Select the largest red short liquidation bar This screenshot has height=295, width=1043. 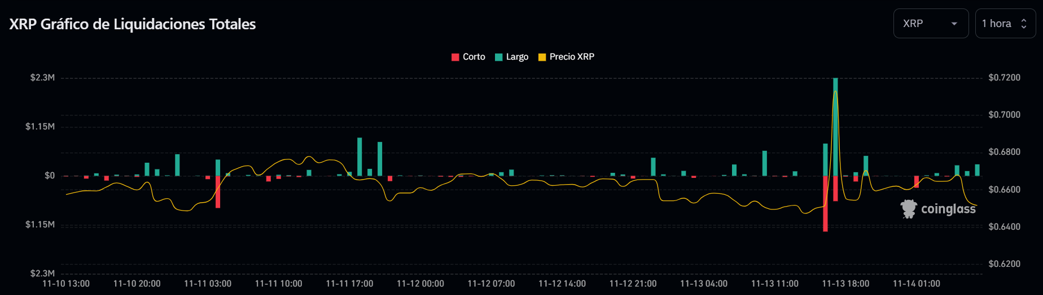click(x=825, y=204)
